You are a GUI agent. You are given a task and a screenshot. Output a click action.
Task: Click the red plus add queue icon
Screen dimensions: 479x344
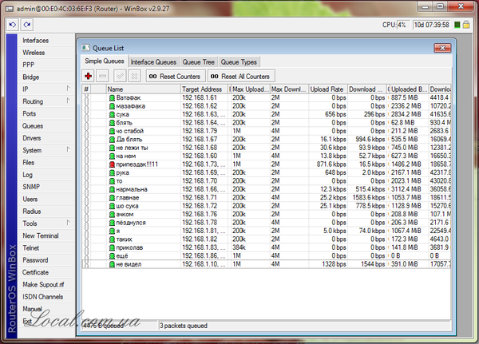[x=90, y=75]
